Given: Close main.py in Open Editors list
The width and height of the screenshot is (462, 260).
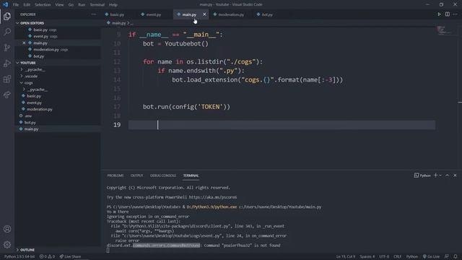Looking at the screenshot, I should pos(24,43).
